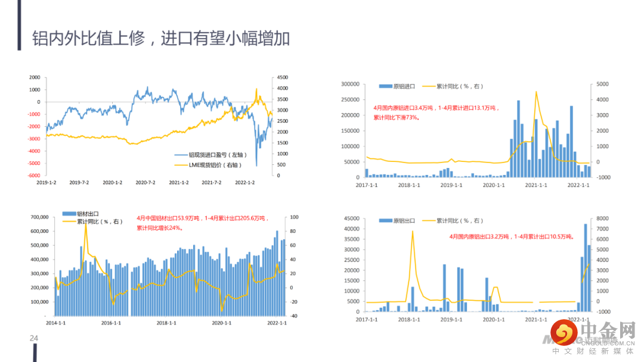Click the red note about 4月中国铝材出口53.9万吨
The height and width of the screenshot is (362, 644).
[202, 223]
